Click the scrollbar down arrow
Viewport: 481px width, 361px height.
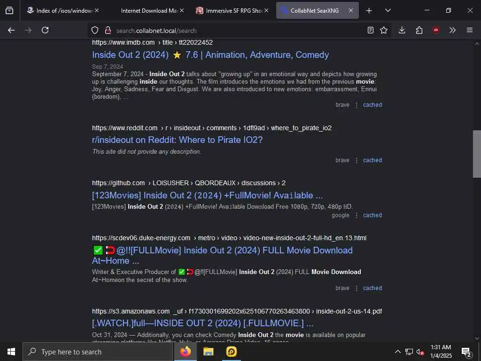click(x=477, y=338)
